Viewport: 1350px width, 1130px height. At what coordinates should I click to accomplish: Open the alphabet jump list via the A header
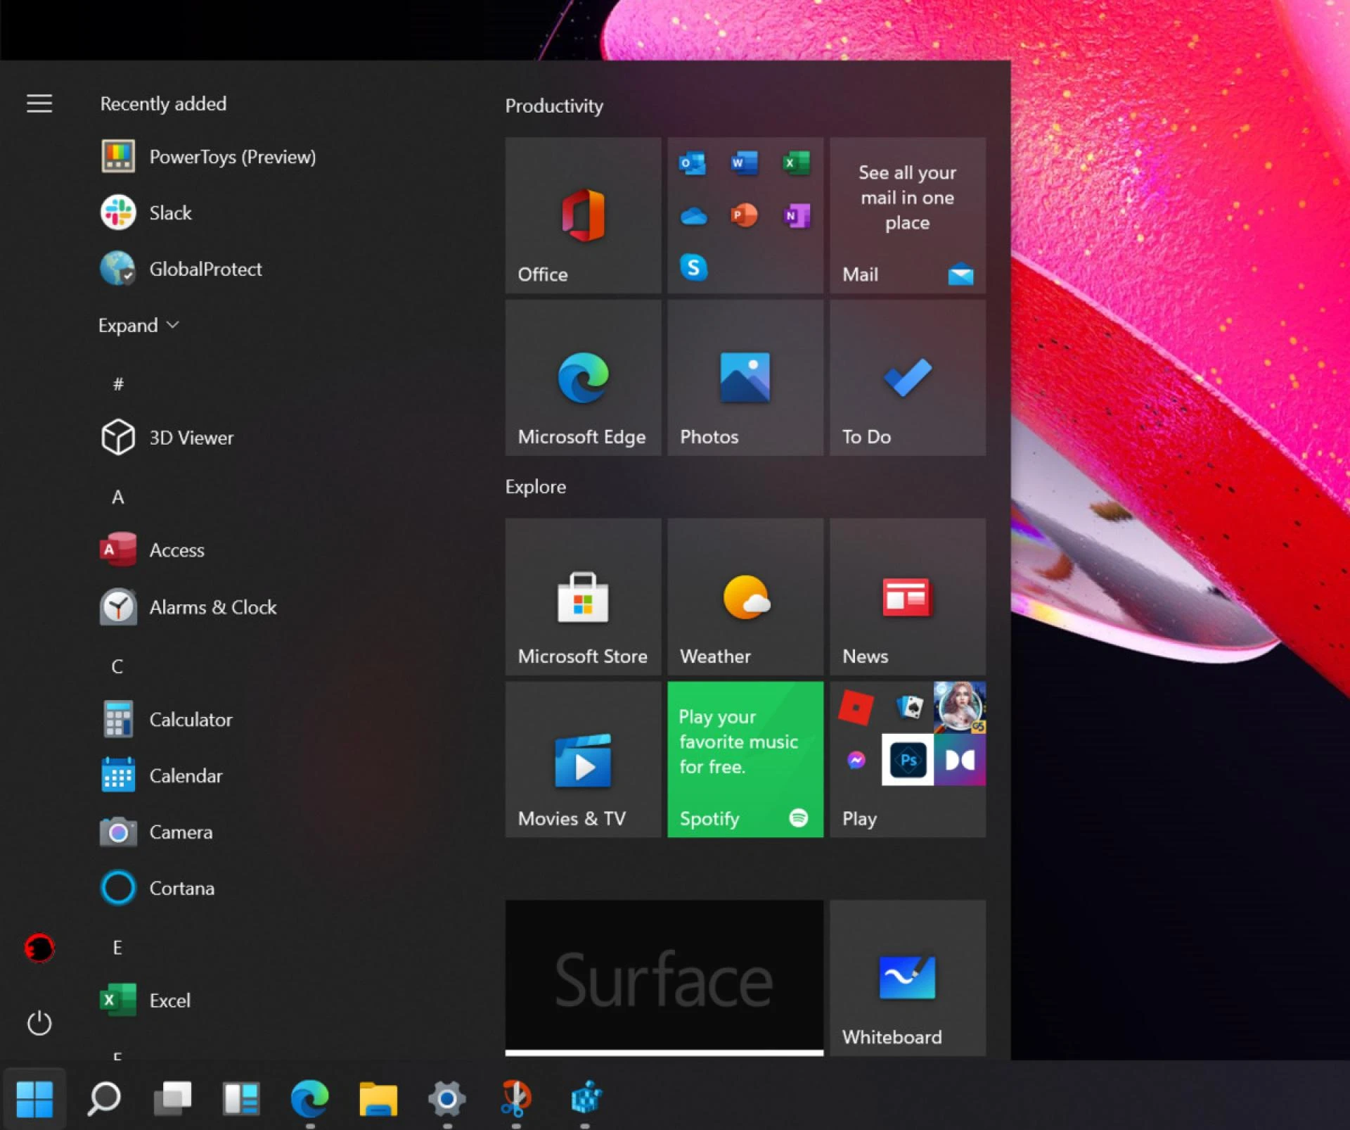(117, 497)
